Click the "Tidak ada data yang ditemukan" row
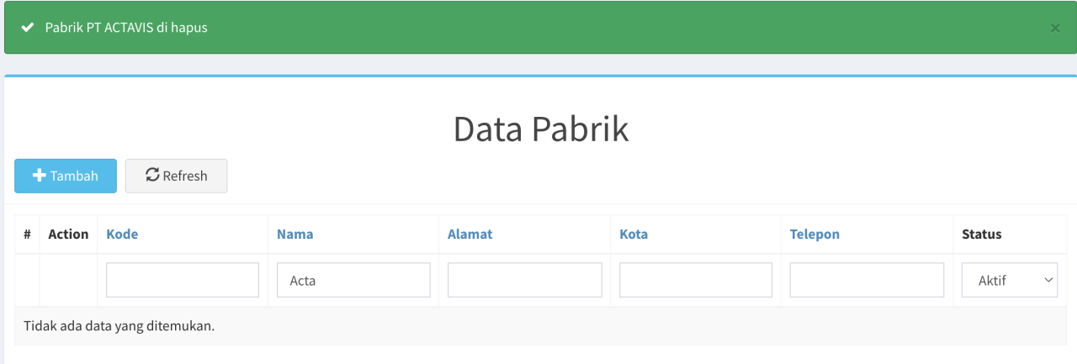 (x=119, y=326)
